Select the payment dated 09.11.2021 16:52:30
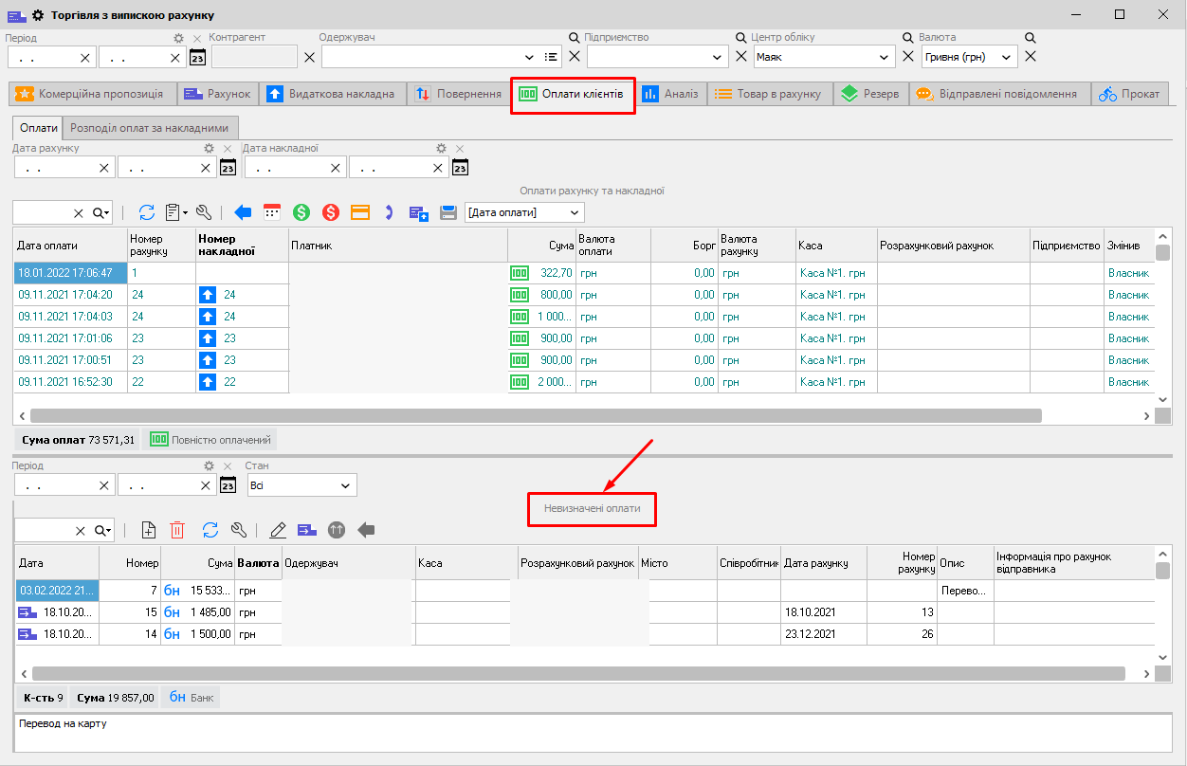Screen dimensions: 1187x766 pyautogui.click(x=583, y=382)
